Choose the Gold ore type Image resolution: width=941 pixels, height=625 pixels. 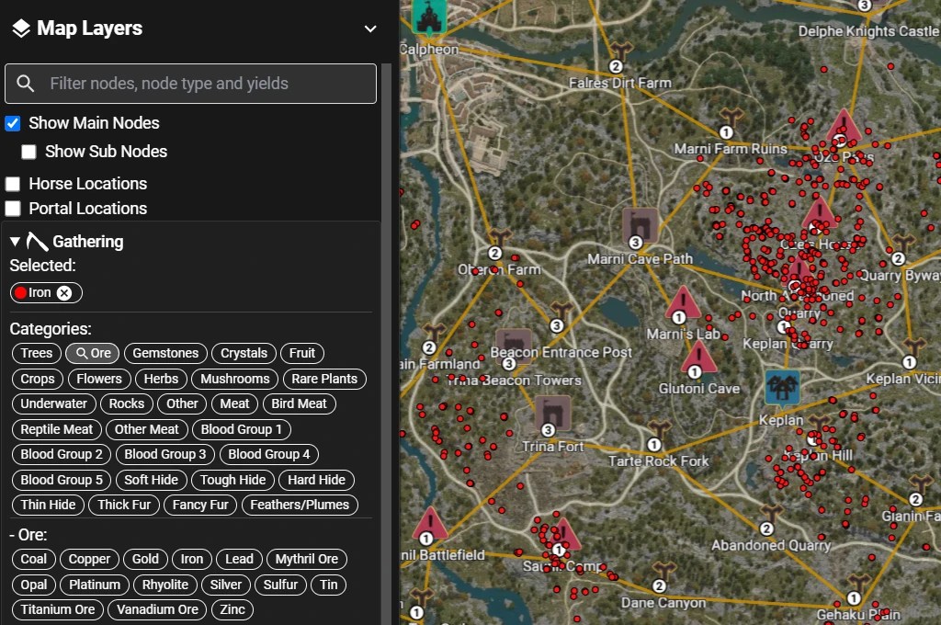pyautogui.click(x=145, y=559)
